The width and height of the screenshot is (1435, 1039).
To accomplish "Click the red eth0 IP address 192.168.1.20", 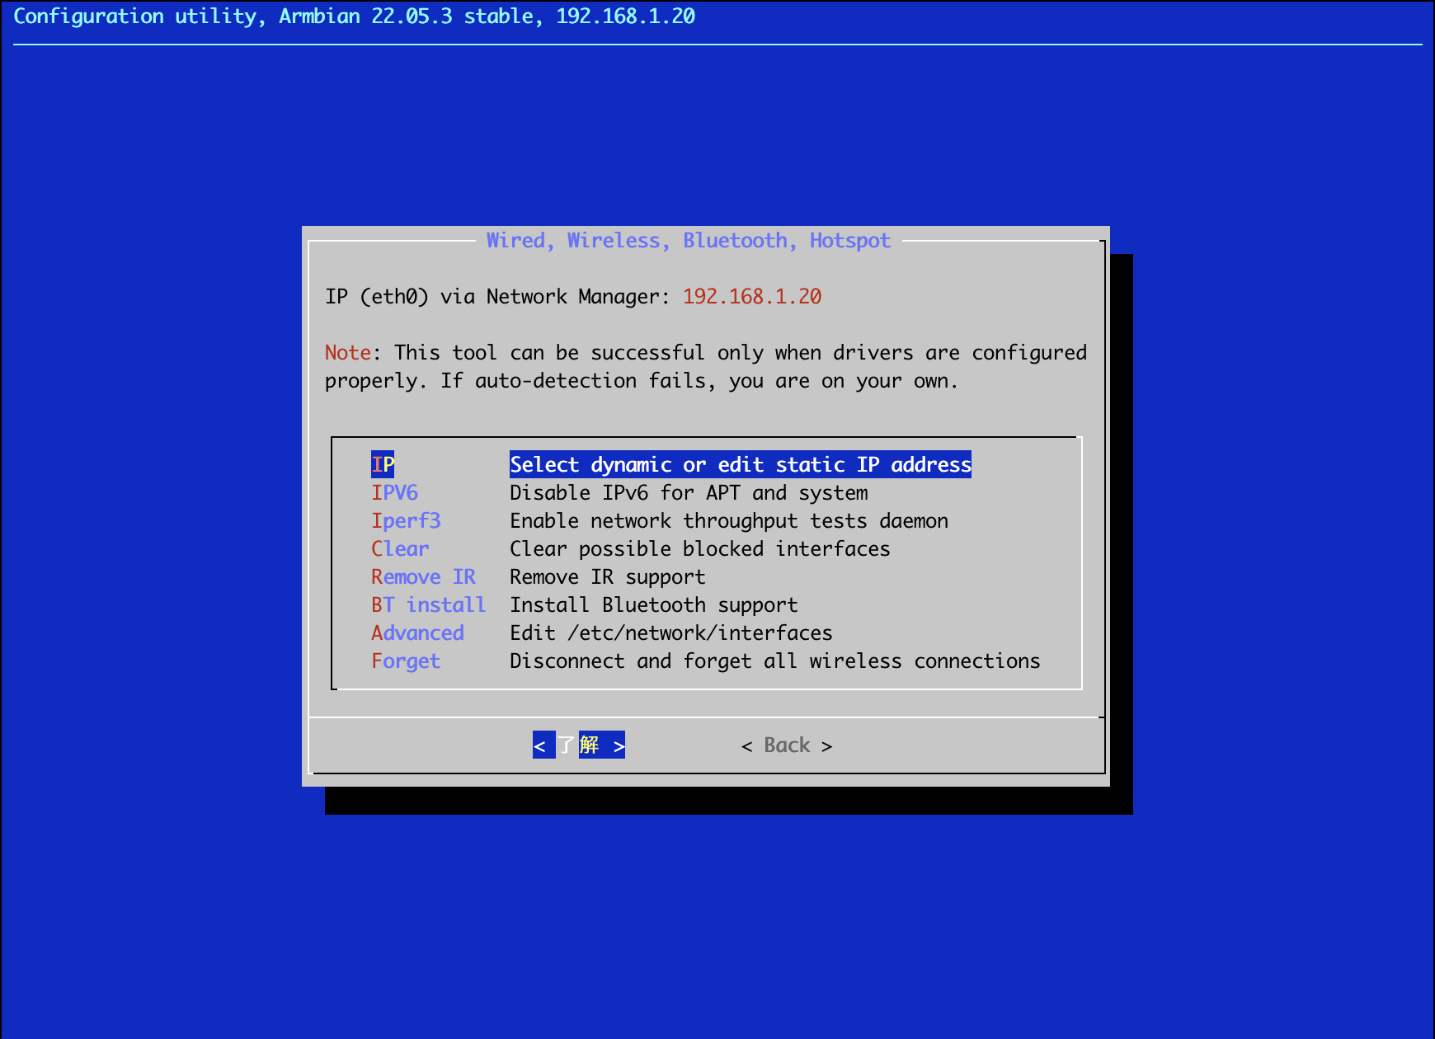I will tap(752, 296).
